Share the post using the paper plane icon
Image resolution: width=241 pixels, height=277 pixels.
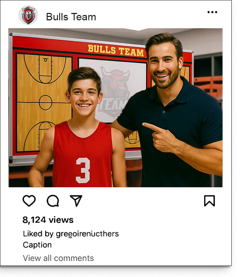tap(76, 201)
